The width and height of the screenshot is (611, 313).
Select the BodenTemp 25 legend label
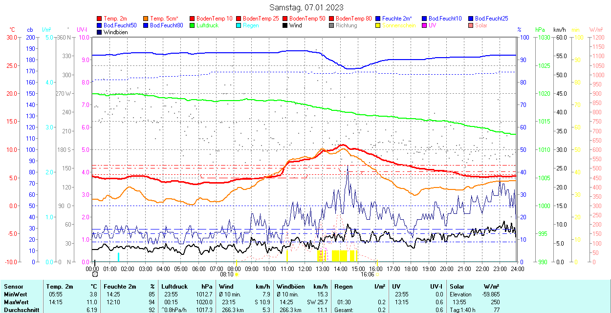pos(261,19)
